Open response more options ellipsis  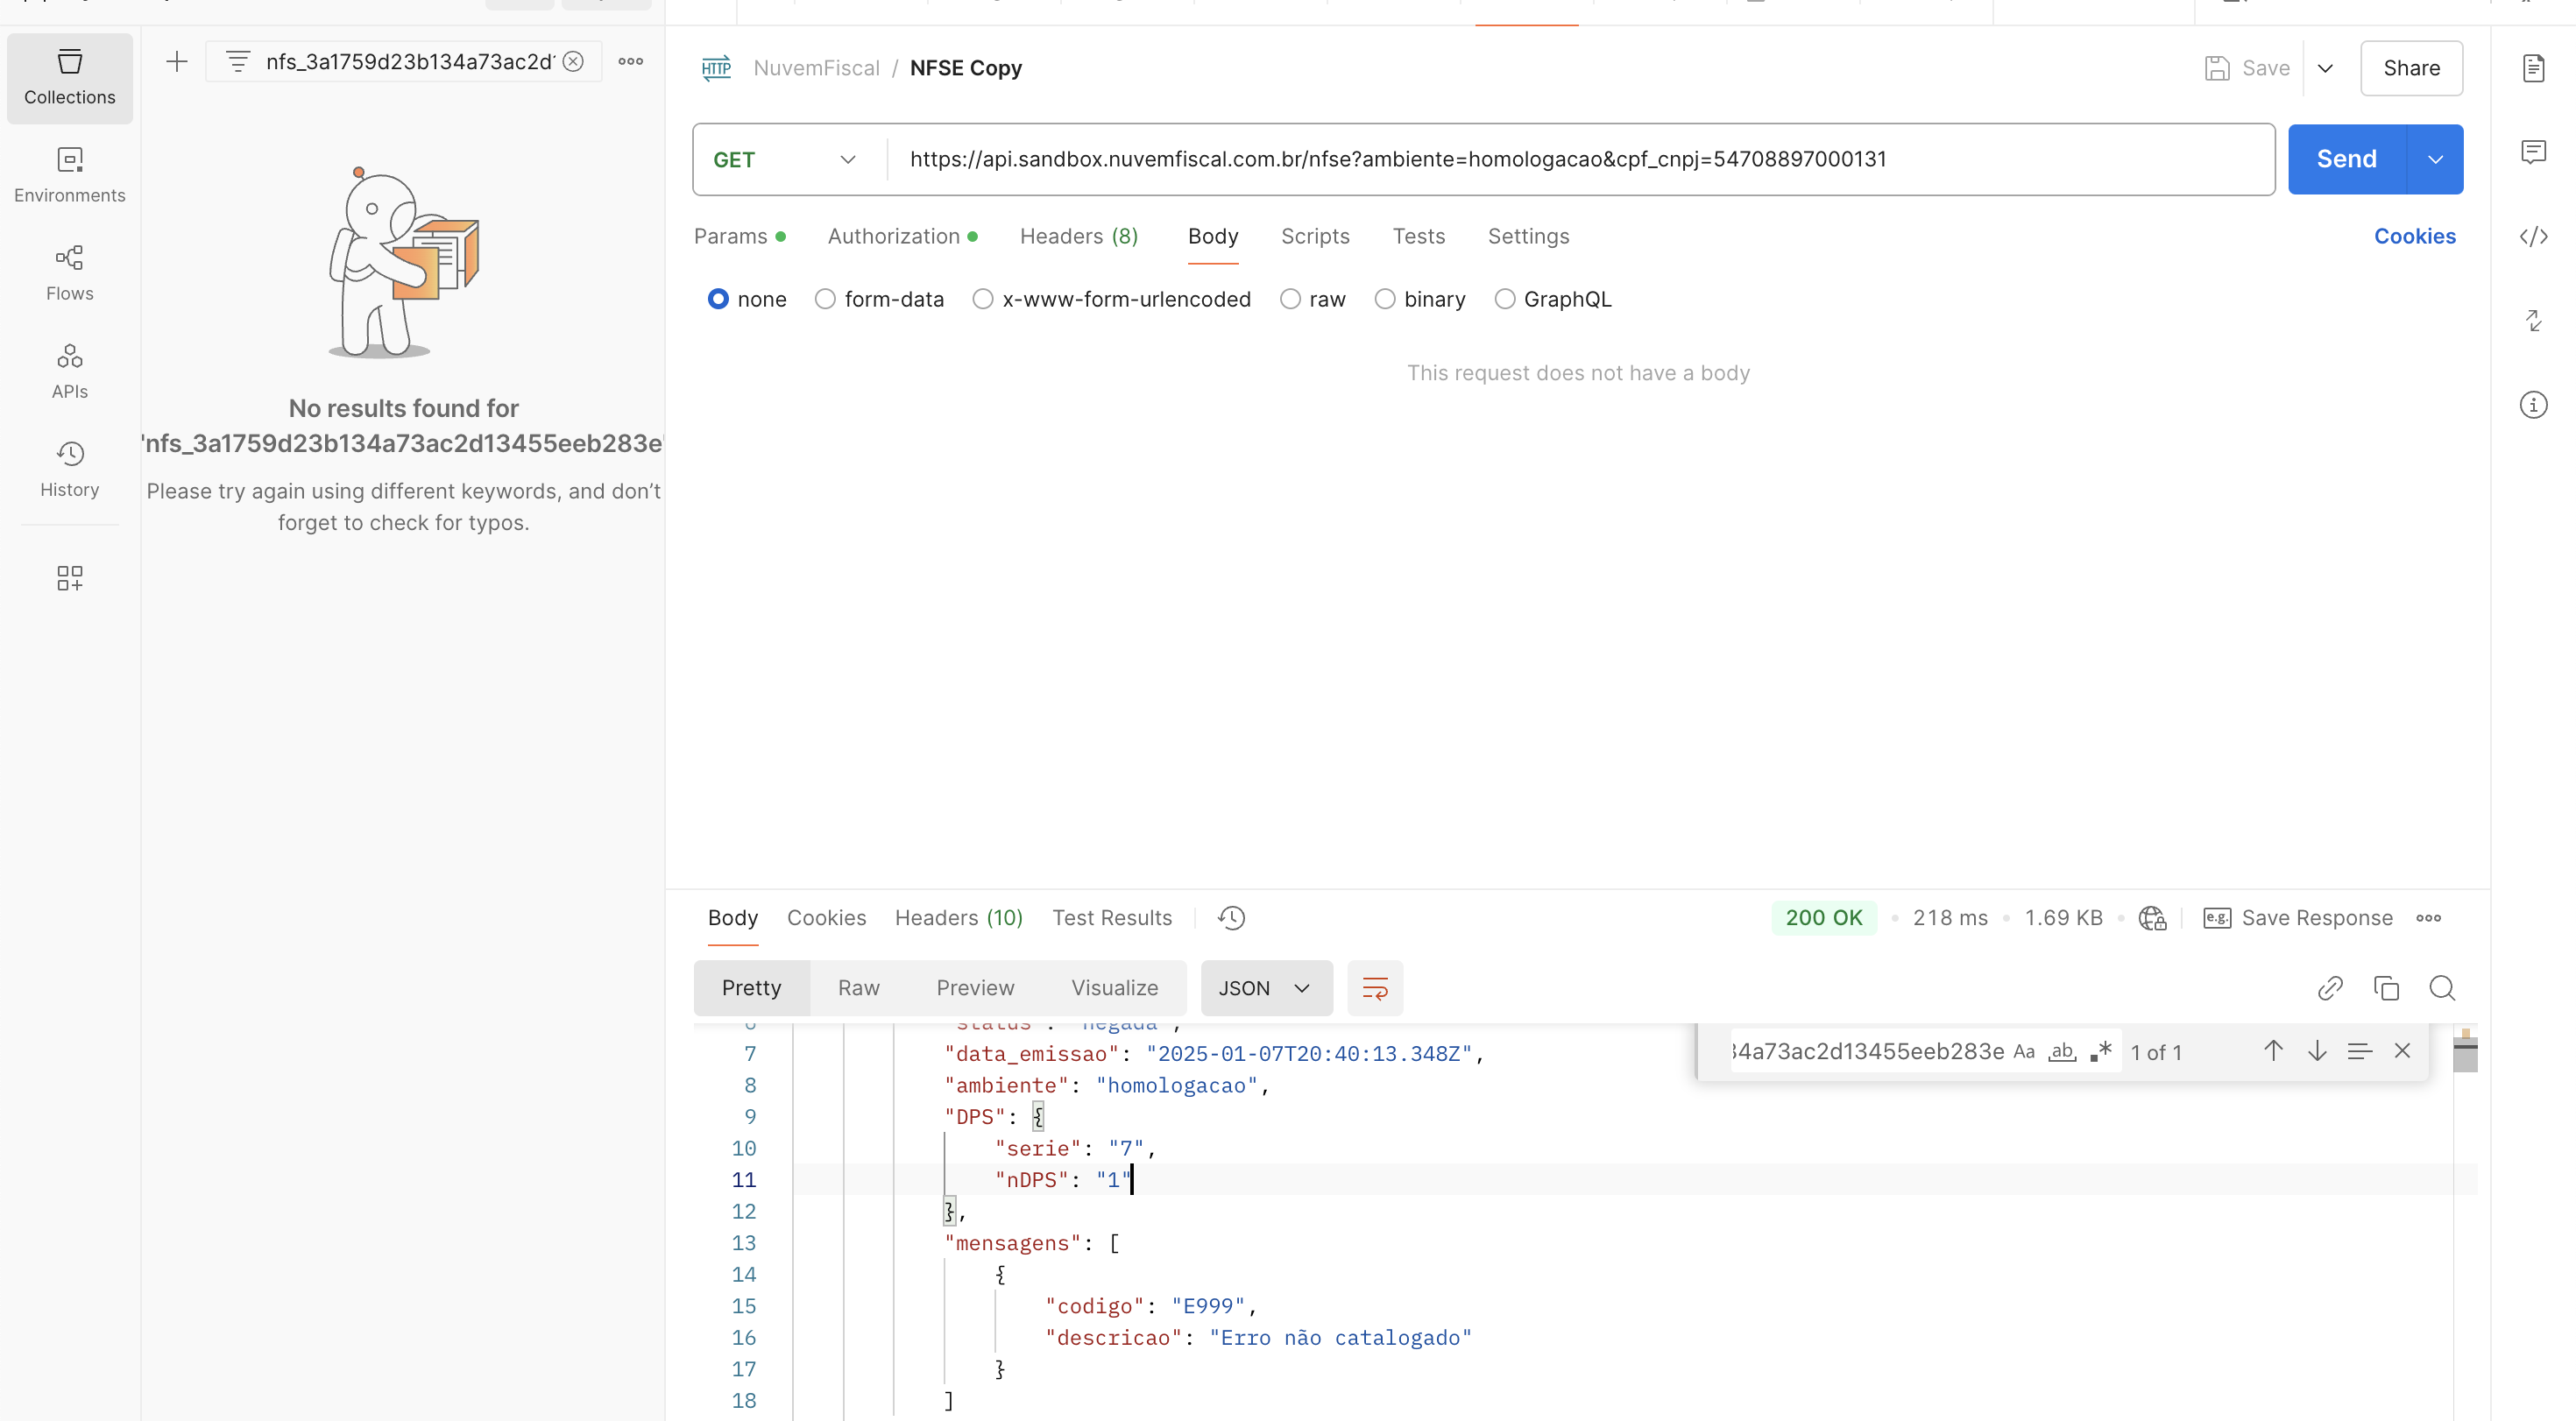point(2429,918)
